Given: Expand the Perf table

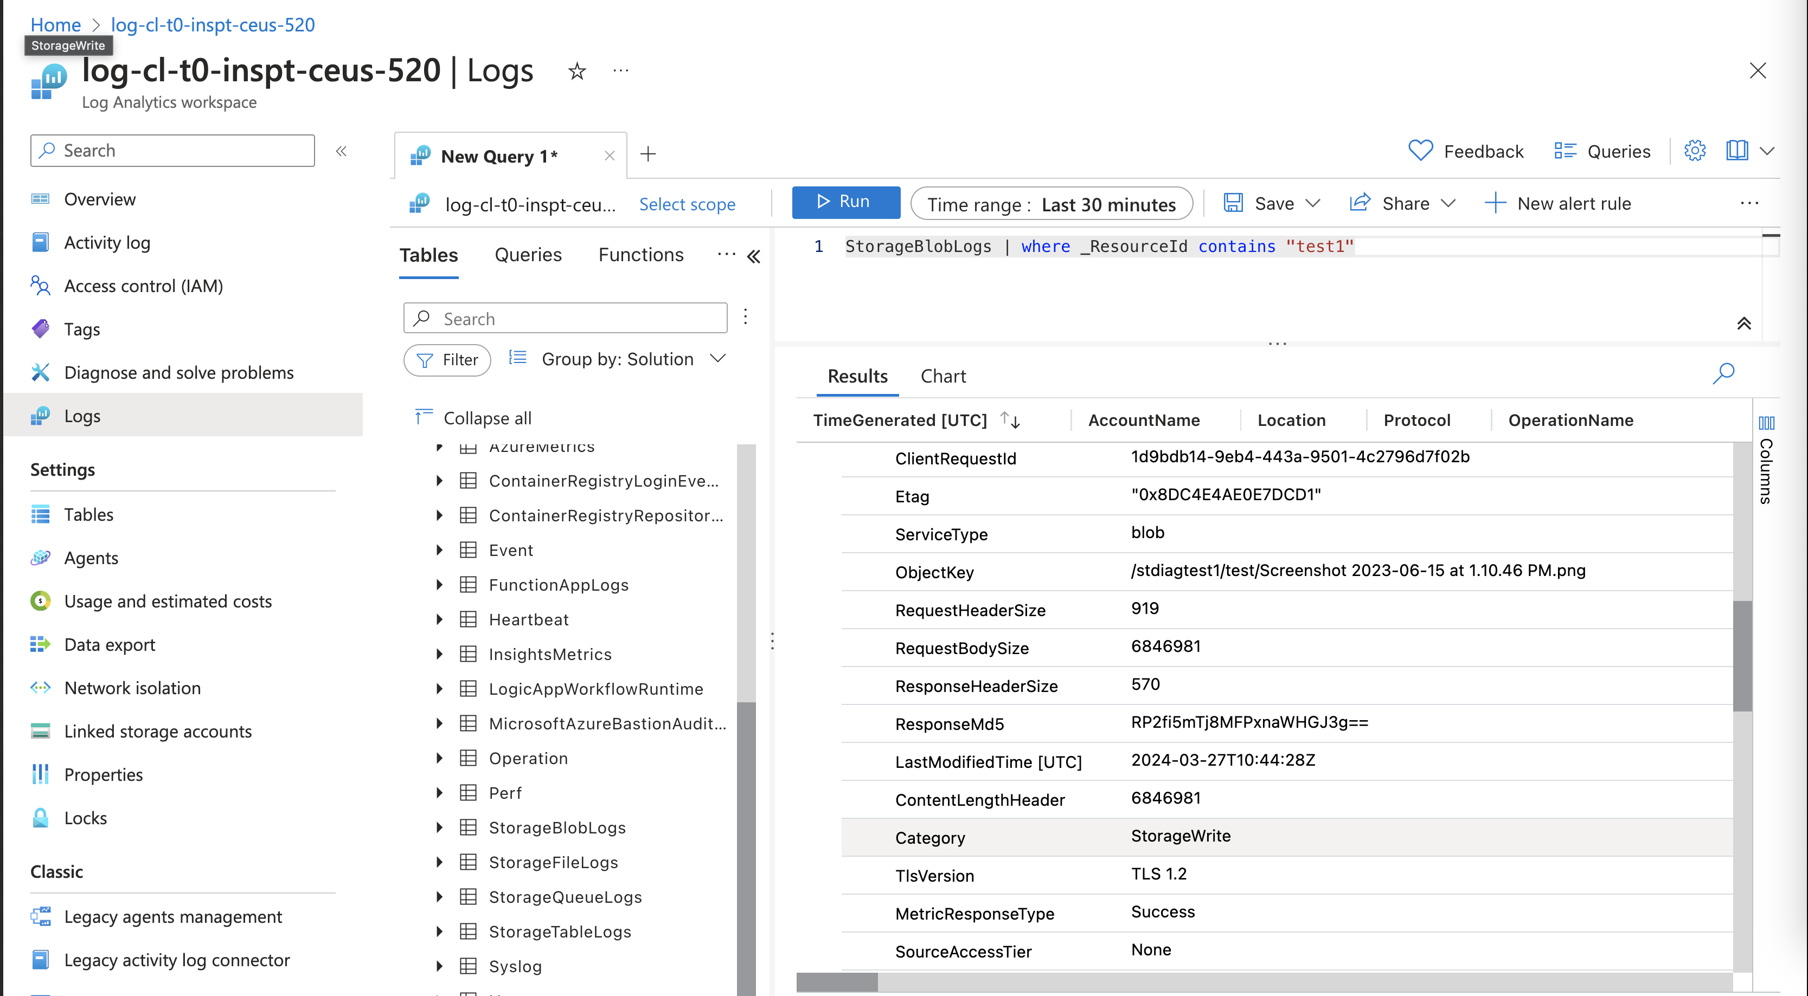Looking at the screenshot, I should pyautogui.click(x=439, y=793).
